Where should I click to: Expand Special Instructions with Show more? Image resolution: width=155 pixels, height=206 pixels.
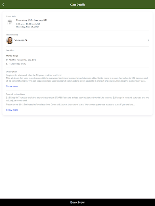click(x=12, y=110)
